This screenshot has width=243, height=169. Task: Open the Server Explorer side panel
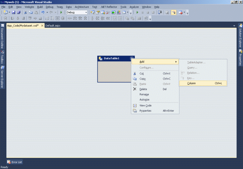[2, 77]
